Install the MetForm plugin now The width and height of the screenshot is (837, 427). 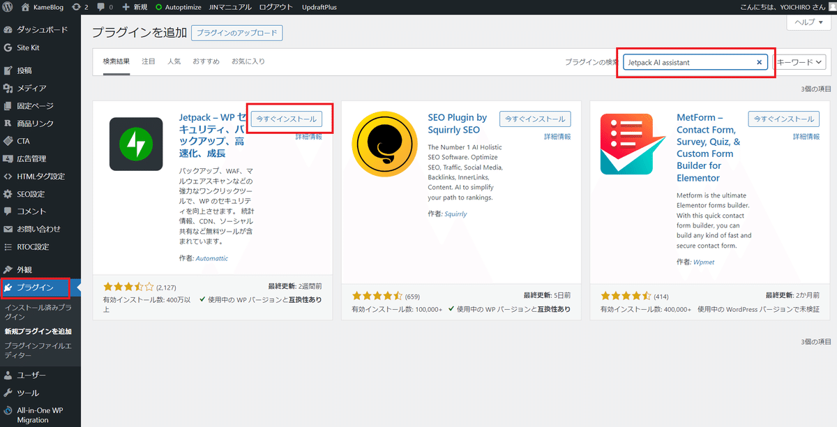tap(784, 119)
